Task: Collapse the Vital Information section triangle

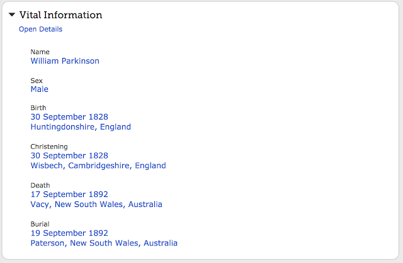Action: point(12,15)
